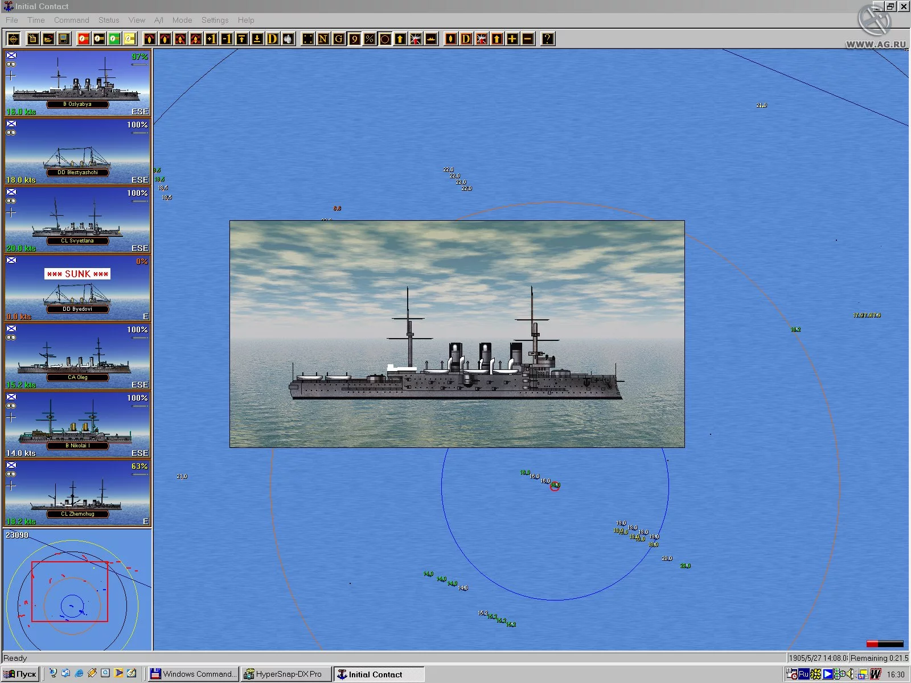The width and height of the screenshot is (911, 683).
Task: Click the down-arrow-to-bar stop speed icon
Action: click(257, 39)
